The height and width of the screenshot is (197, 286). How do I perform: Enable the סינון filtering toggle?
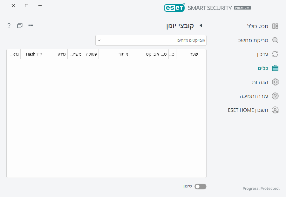[200, 187]
